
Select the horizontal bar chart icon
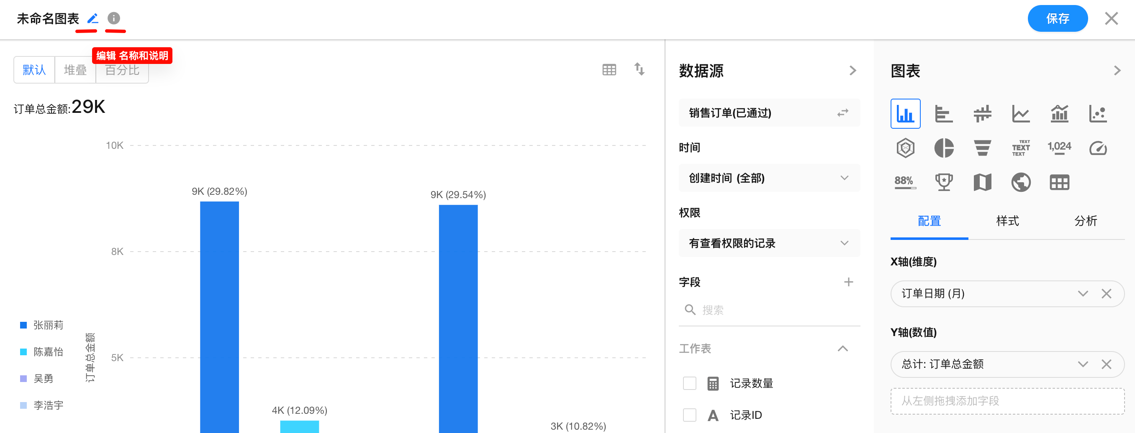(943, 114)
